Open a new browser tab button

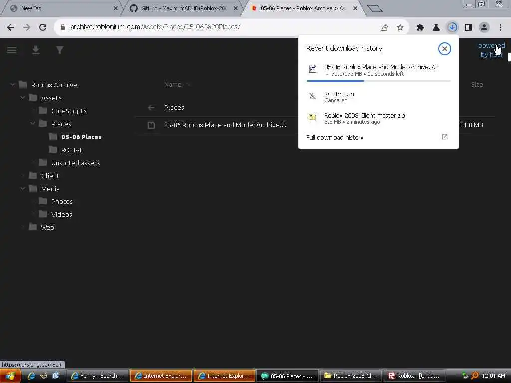point(375,8)
